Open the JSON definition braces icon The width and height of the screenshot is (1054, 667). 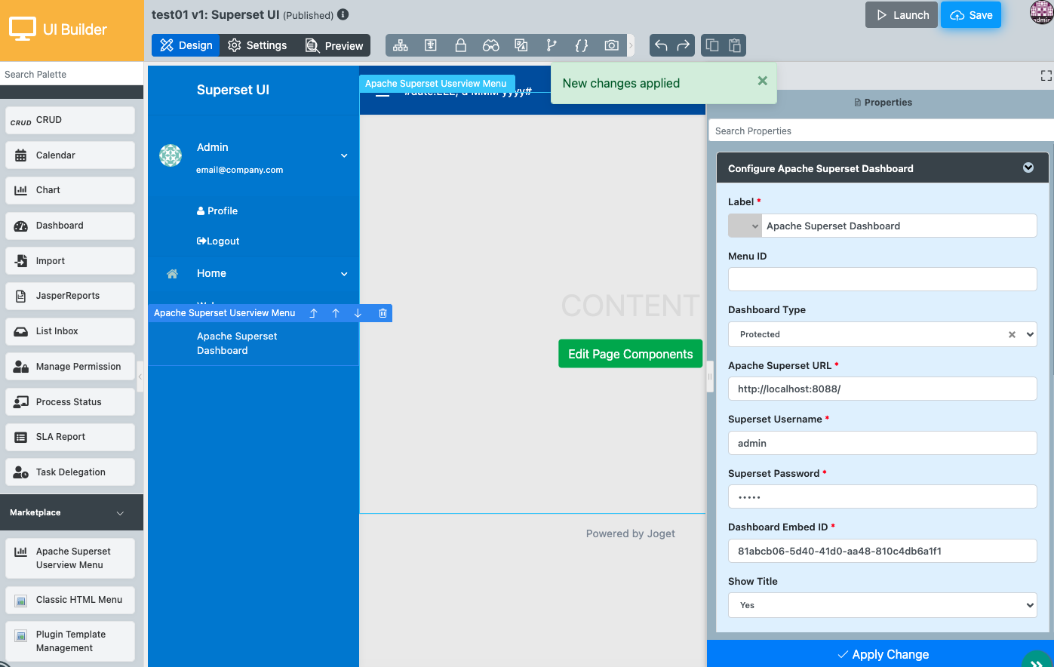tap(582, 45)
